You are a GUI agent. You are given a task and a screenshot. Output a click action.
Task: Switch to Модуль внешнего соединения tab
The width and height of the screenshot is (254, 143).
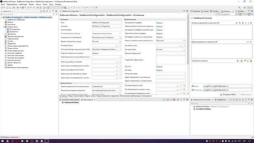(x=108, y=96)
